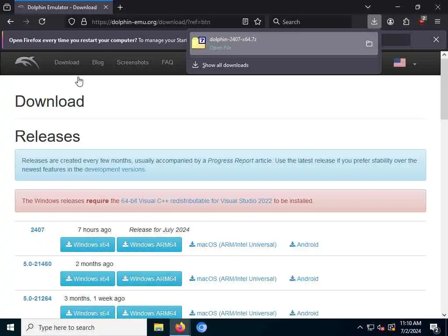Show hidden tray icons chevron
This screenshot has height=336, width=448.
[x=360, y=327]
